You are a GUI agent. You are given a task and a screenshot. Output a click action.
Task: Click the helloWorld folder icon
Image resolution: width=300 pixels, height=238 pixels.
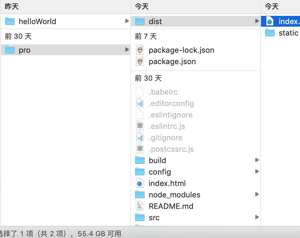point(10,21)
